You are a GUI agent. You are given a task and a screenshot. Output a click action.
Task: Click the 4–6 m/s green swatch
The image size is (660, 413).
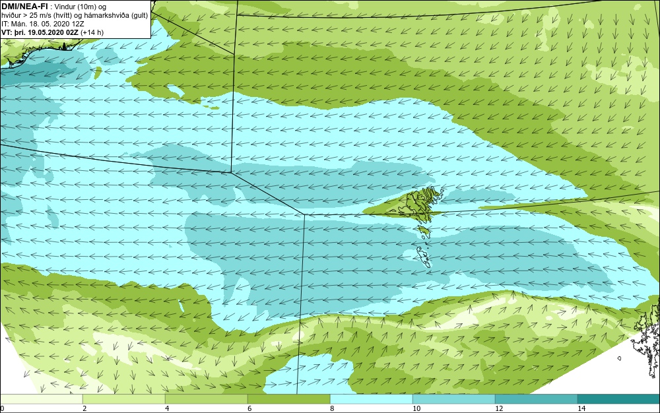(206, 399)
